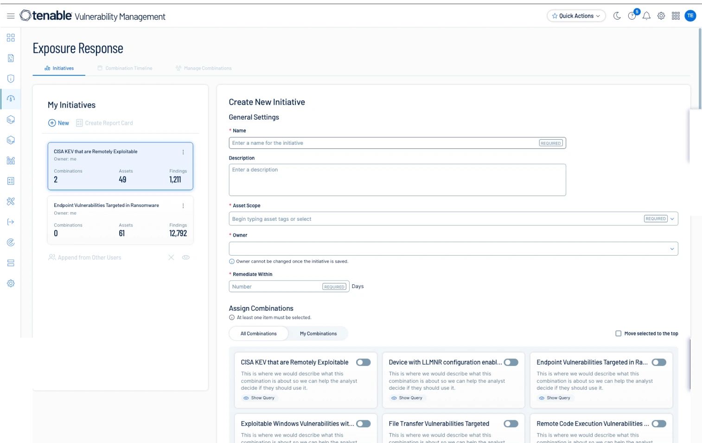The width and height of the screenshot is (702, 443).
Task: Click the Remediate Within number field
Action: pyautogui.click(x=274, y=286)
